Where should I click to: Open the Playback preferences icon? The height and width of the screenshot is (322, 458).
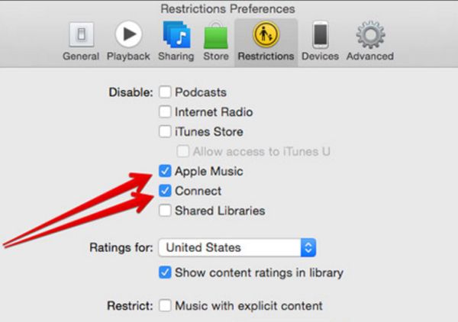128,34
